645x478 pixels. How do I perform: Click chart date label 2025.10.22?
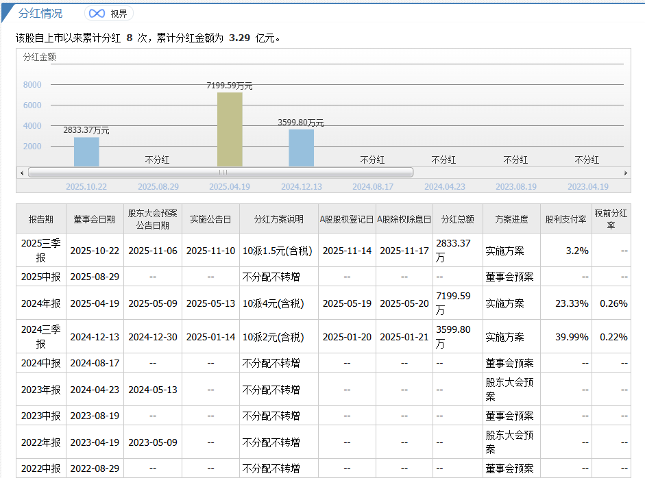86,186
